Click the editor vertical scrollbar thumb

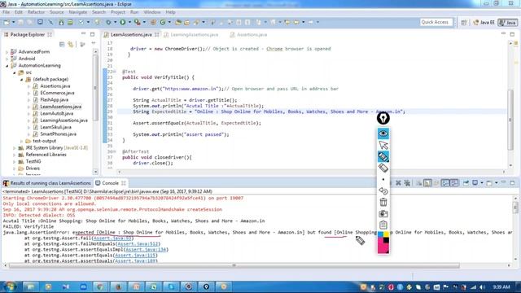pos(510,120)
